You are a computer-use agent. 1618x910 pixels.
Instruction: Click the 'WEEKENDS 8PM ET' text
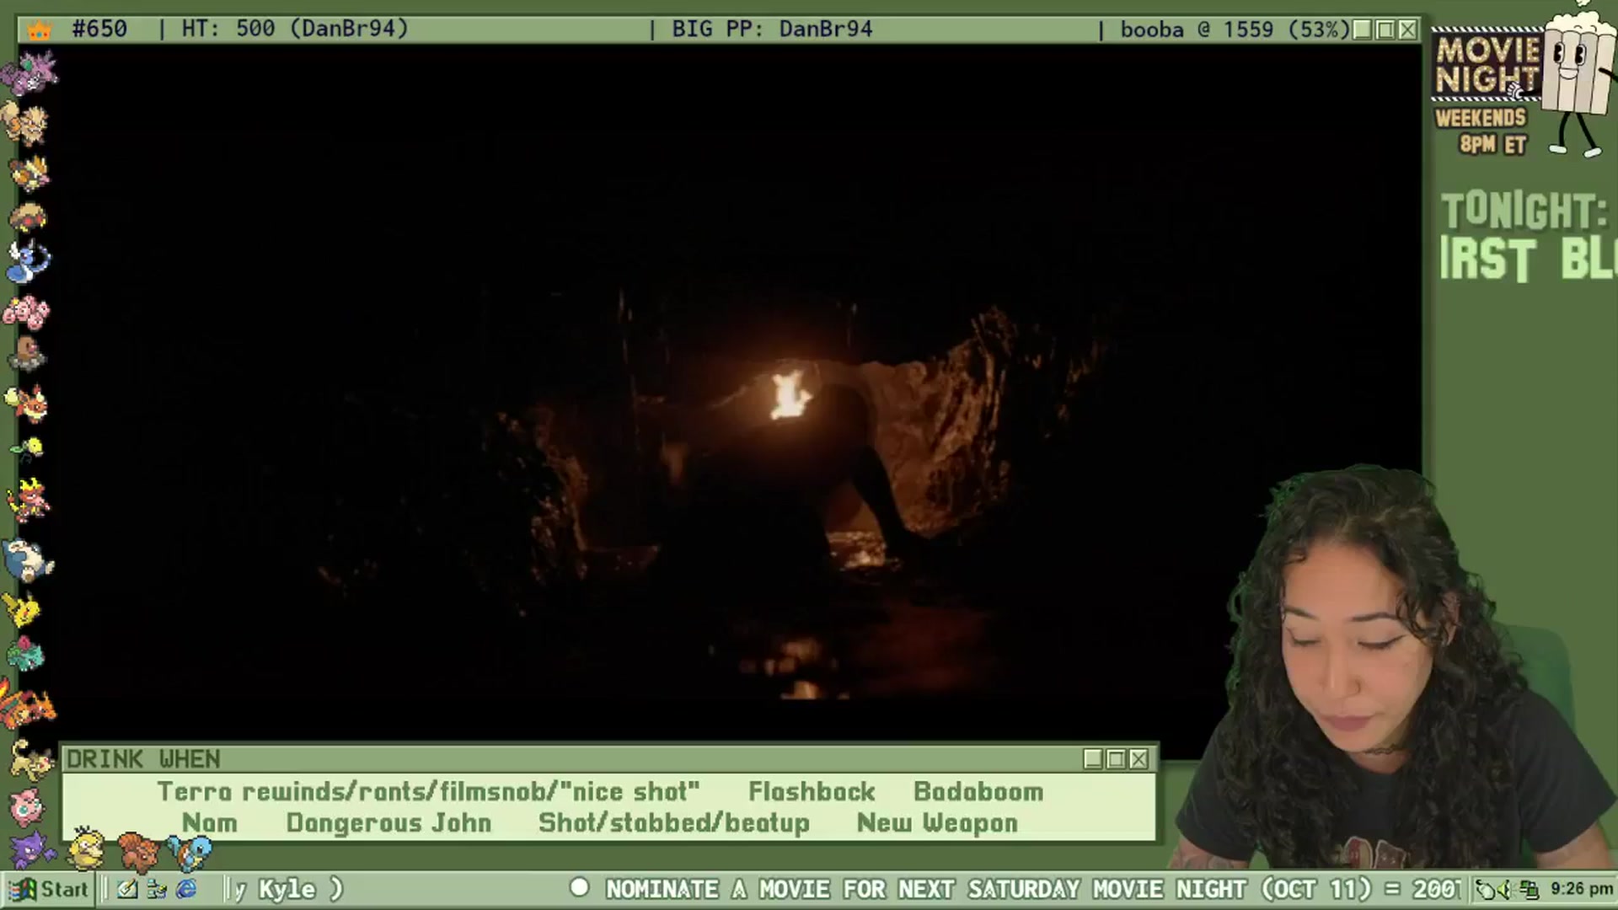point(1481,131)
